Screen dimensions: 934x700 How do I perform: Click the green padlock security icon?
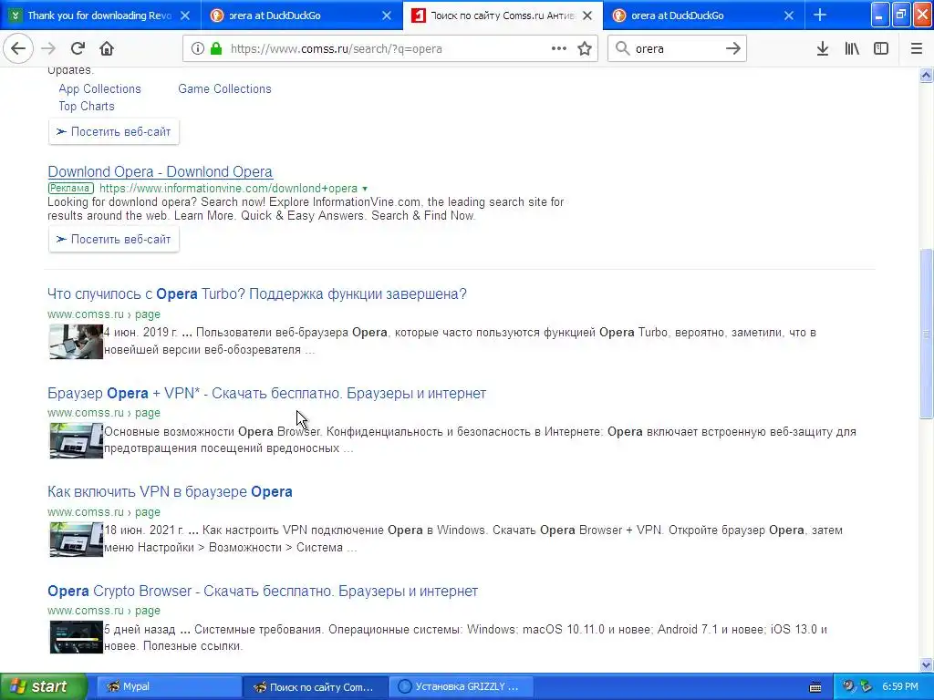[215, 49]
